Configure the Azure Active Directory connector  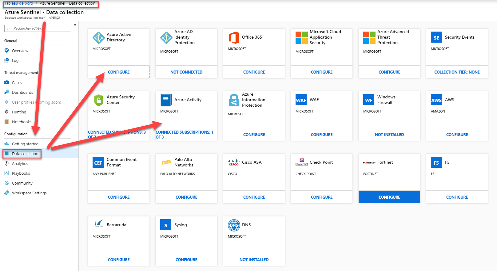click(x=119, y=72)
